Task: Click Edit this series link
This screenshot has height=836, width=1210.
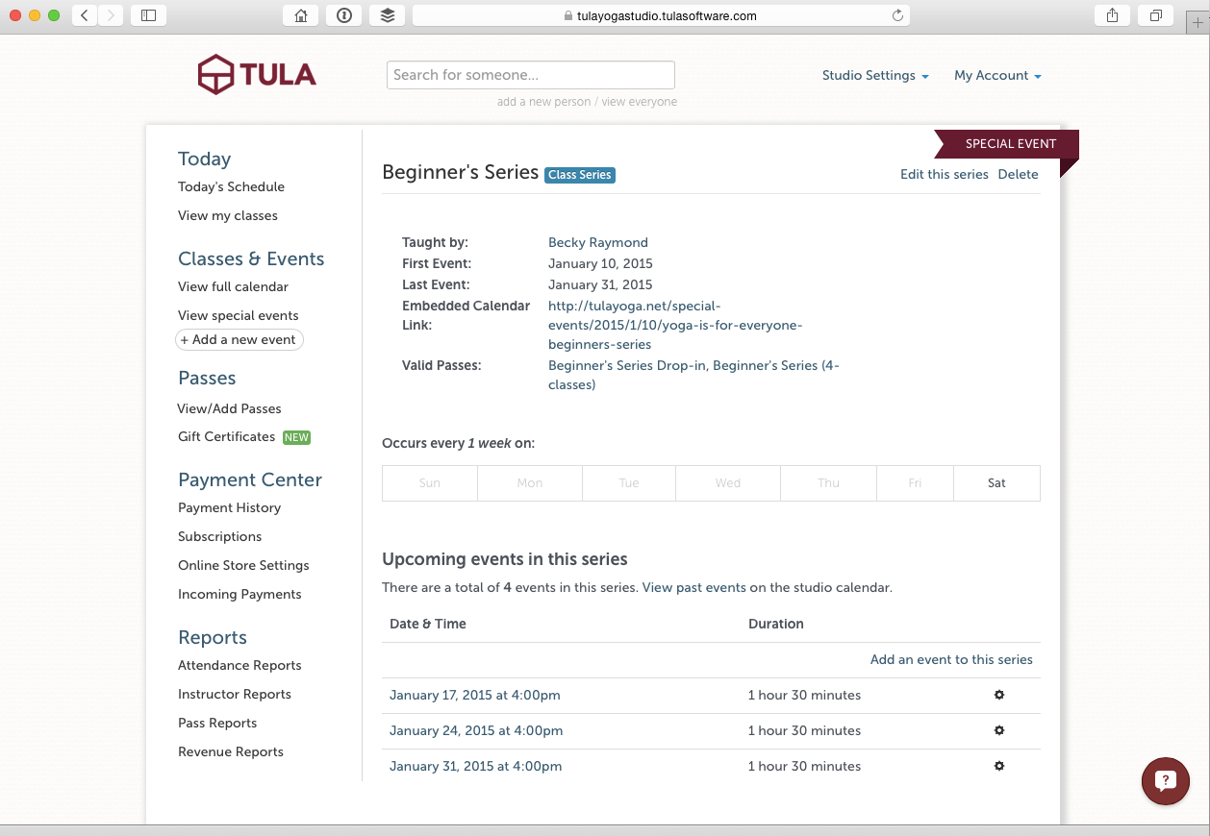Action: pyautogui.click(x=945, y=174)
